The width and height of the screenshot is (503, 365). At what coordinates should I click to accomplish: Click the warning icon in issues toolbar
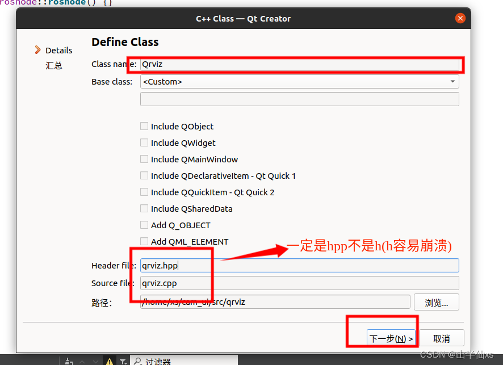110,362
